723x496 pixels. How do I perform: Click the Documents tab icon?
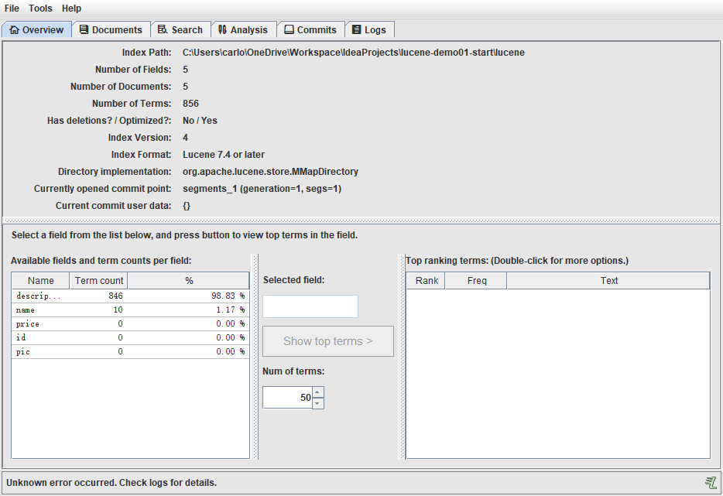tap(84, 30)
